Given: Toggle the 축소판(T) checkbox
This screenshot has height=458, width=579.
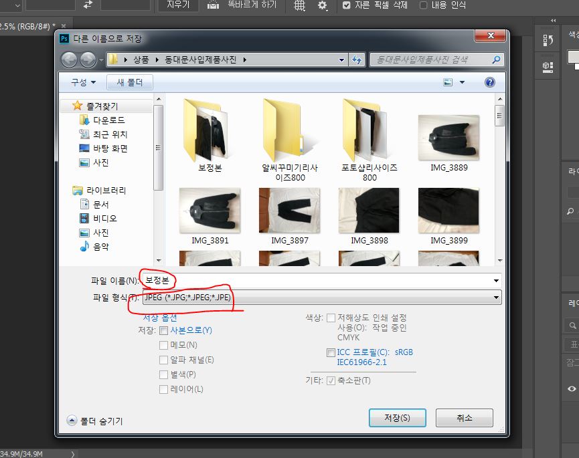Looking at the screenshot, I should tap(331, 380).
